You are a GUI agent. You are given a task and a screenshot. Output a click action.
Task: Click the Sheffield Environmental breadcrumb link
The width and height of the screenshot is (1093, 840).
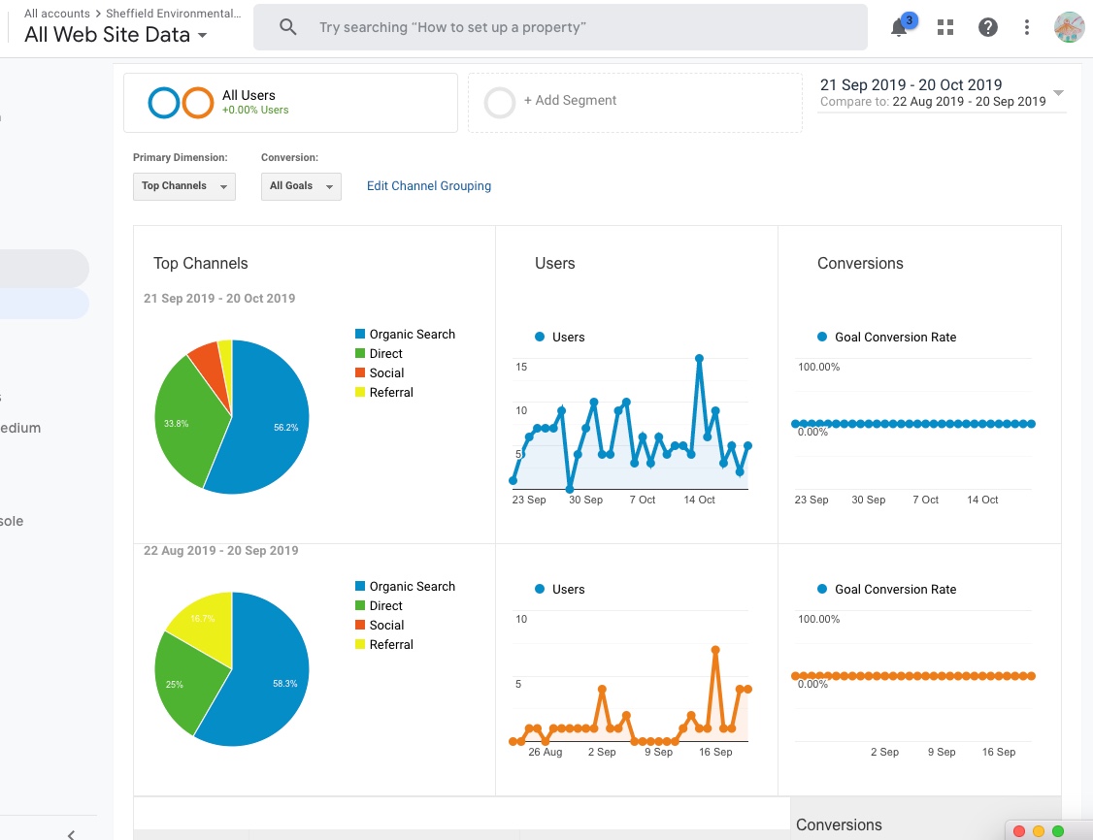coord(173,14)
